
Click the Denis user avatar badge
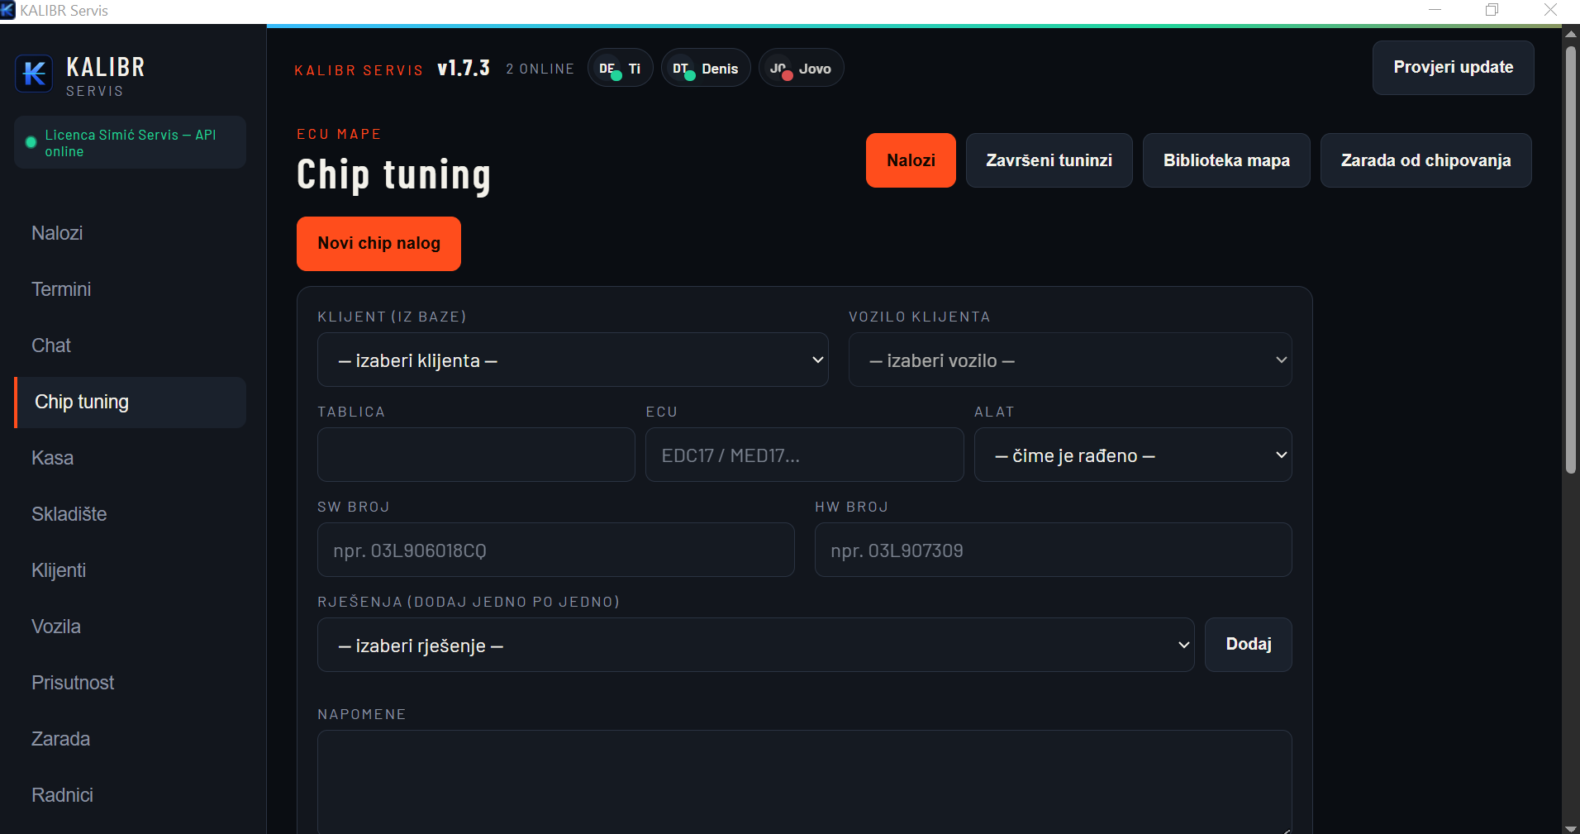(x=706, y=68)
